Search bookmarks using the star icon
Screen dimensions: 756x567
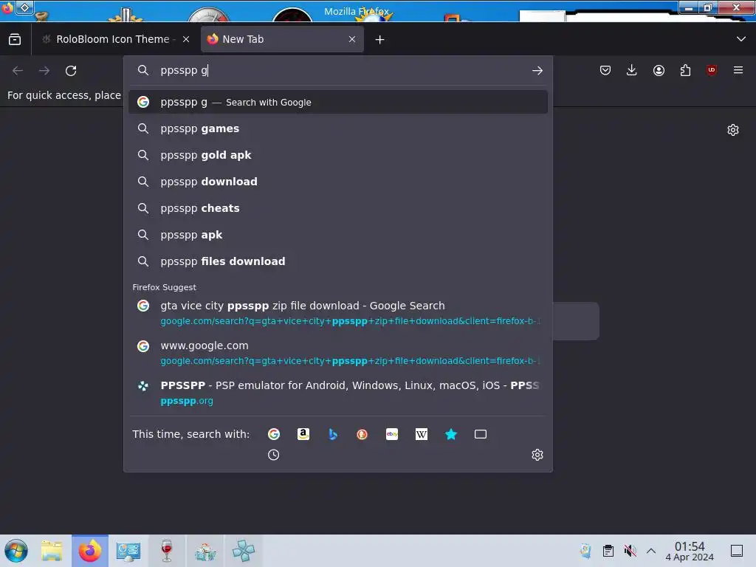click(x=451, y=434)
